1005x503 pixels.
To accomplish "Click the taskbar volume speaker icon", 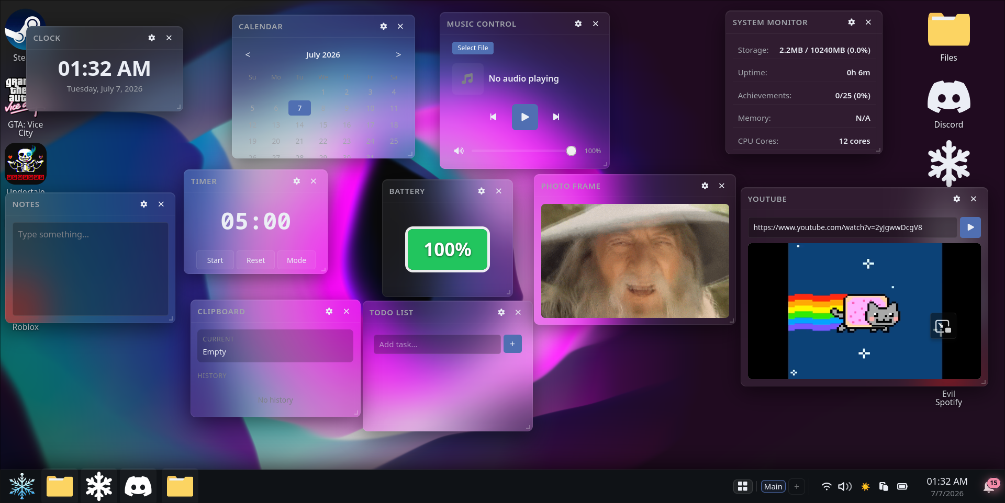I will pyautogui.click(x=845, y=487).
